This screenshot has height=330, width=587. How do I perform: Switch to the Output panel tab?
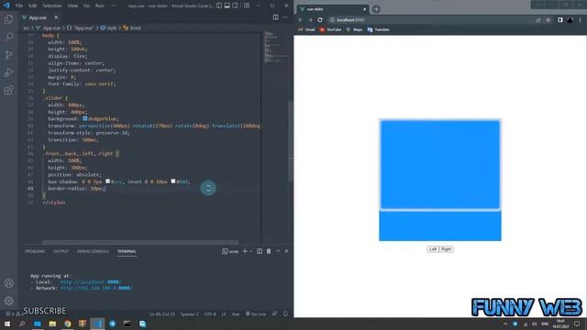tap(61, 251)
